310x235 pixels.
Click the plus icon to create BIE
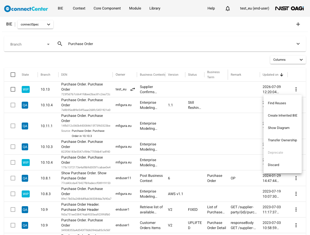coord(298,24)
